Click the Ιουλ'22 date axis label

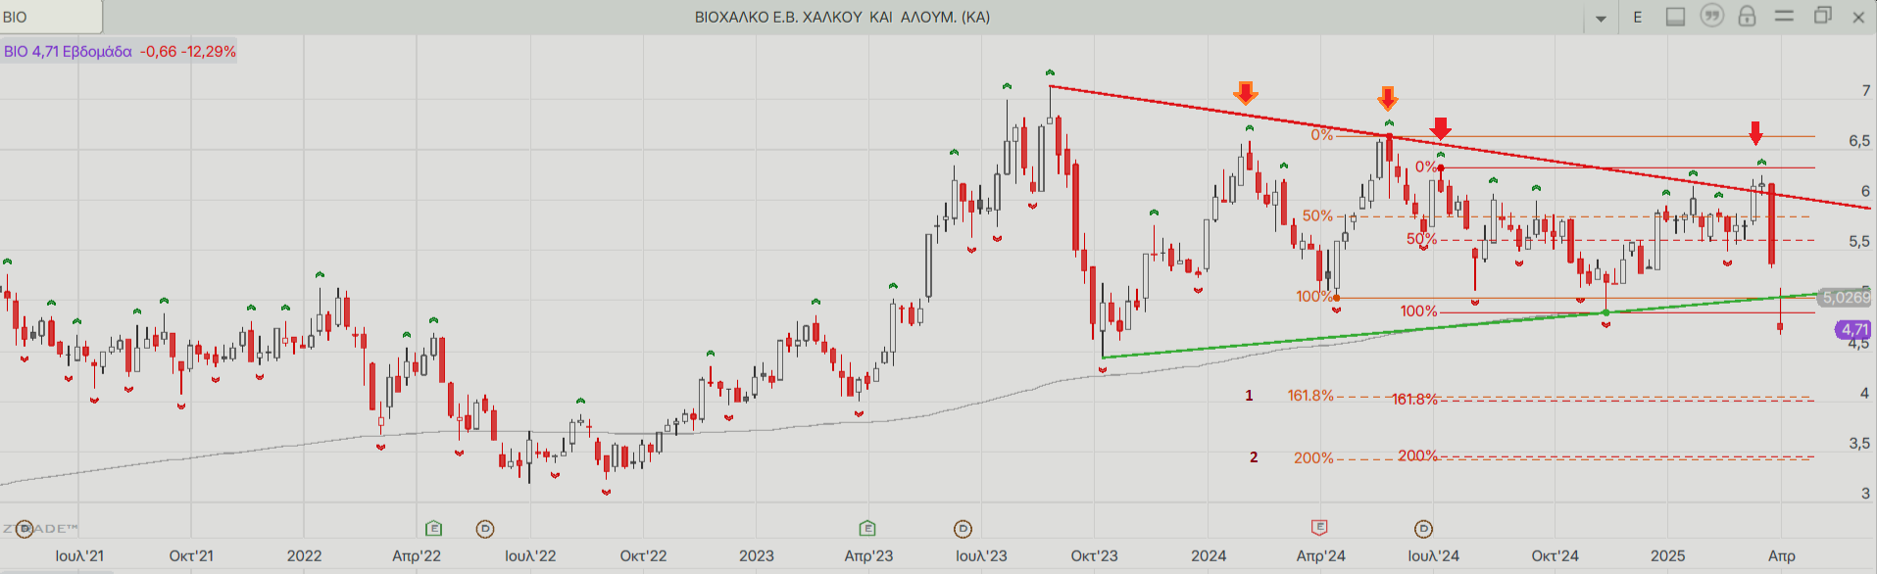tap(530, 555)
